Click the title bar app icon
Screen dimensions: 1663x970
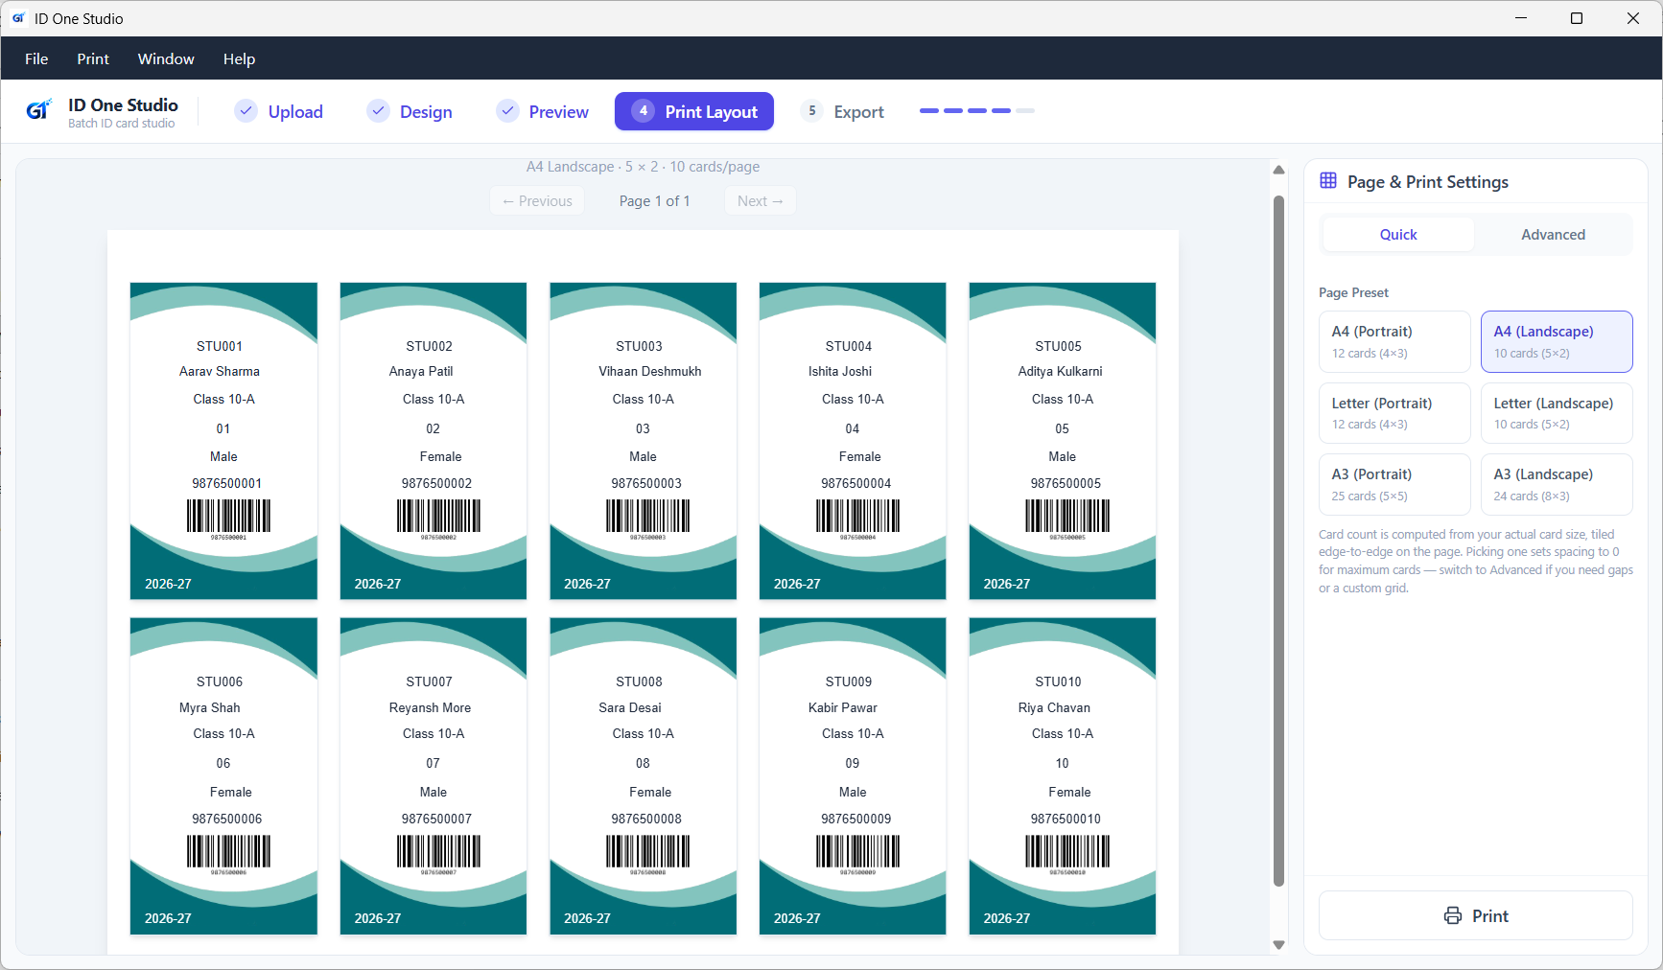(18, 18)
